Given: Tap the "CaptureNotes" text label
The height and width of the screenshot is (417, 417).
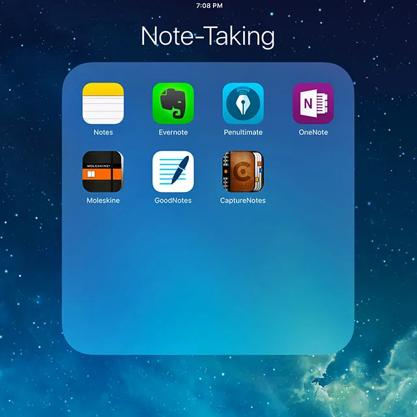Looking at the screenshot, I should click(243, 201).
